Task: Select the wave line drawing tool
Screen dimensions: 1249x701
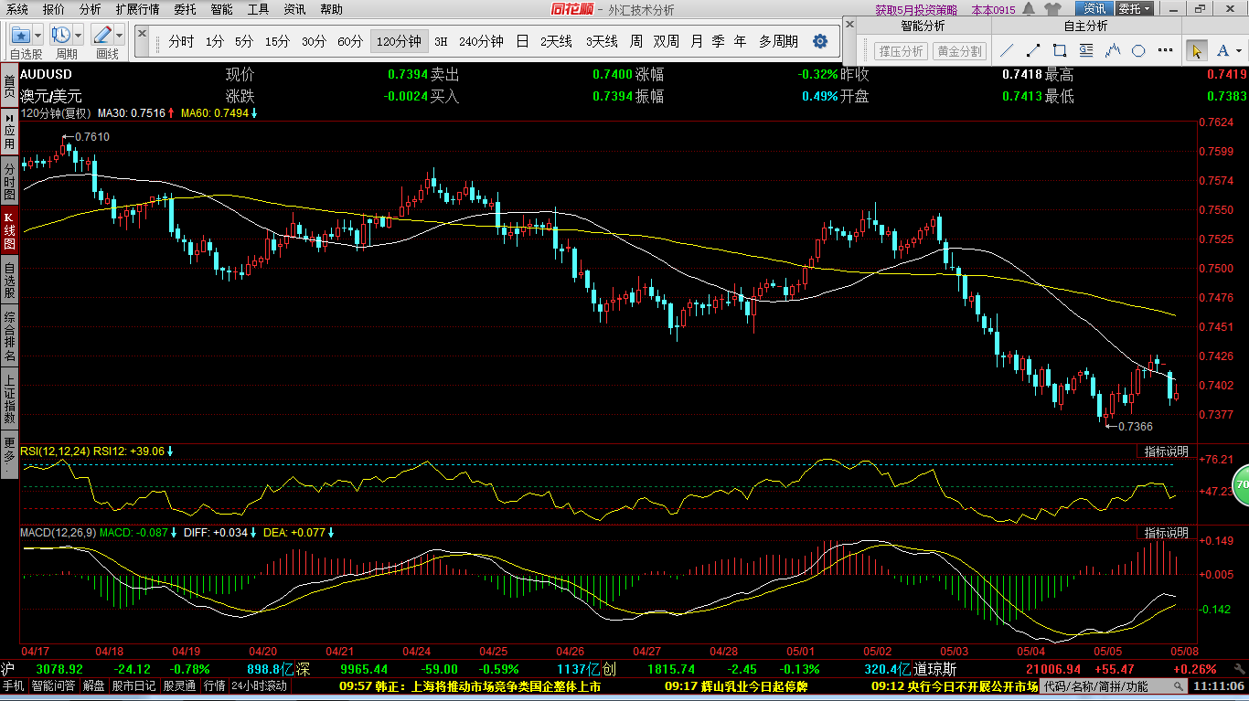Action: (1113, 50)
